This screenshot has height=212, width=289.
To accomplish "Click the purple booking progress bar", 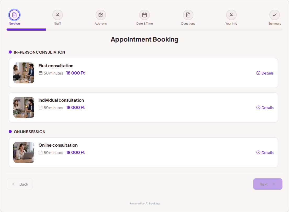I will (26, 30).
